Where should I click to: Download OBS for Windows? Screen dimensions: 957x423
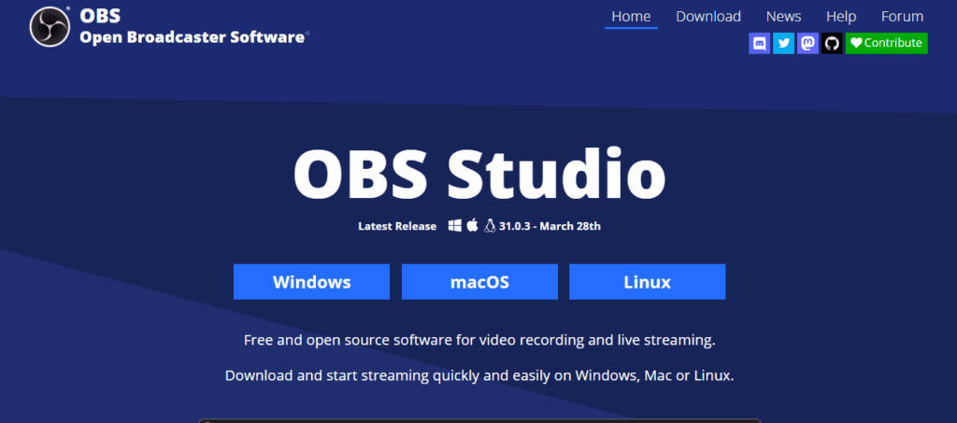point(311,282)
